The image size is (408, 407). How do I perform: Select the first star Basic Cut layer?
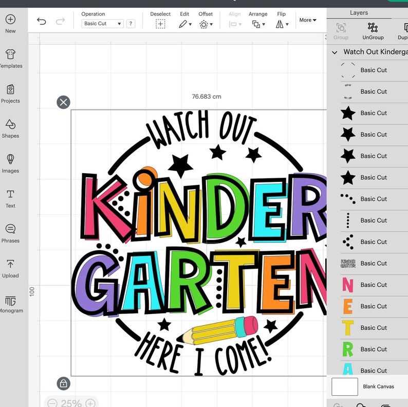374,113
